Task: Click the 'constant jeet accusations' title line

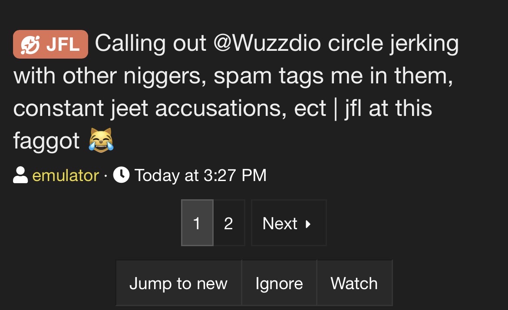Action: click(150, 108)
